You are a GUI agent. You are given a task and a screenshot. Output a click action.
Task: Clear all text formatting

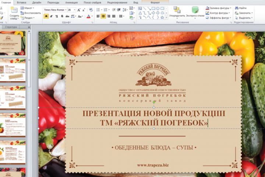click(91, 10)
